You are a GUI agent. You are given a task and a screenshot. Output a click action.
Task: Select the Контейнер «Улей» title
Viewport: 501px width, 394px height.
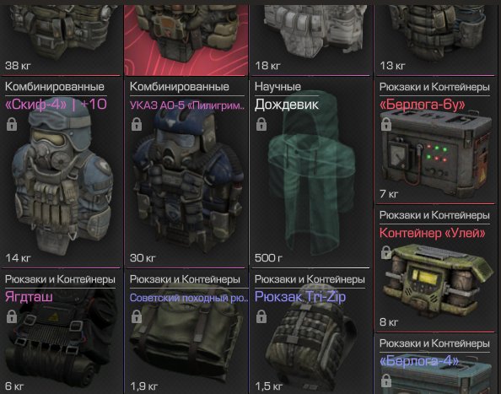click(432, 233)
